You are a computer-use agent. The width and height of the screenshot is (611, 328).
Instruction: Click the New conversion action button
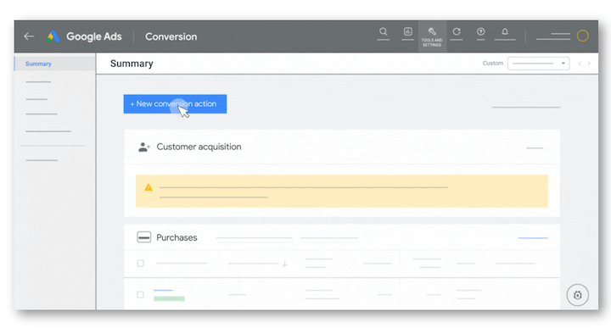[x=175, y=104]
